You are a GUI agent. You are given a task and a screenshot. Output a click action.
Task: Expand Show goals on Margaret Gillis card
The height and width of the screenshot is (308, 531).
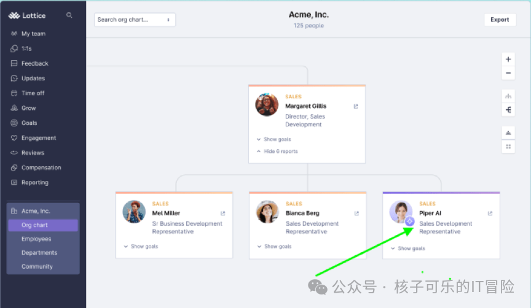tap(274, 139)
